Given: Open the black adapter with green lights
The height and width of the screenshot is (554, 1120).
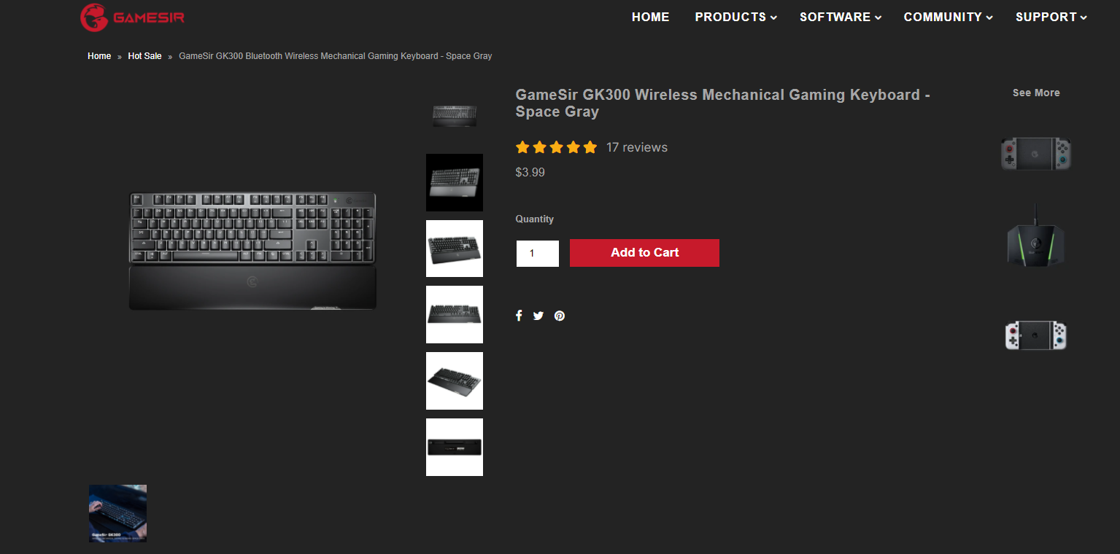Looking at the screenshot, I should coord(1036,236).
